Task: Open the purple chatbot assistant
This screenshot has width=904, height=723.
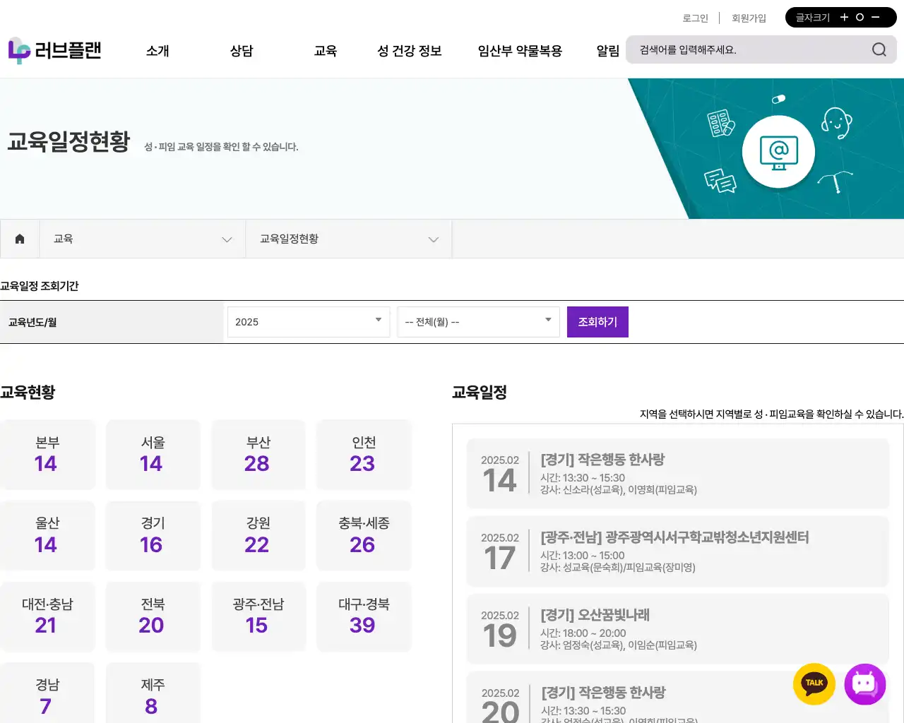Action: (864, 683)
